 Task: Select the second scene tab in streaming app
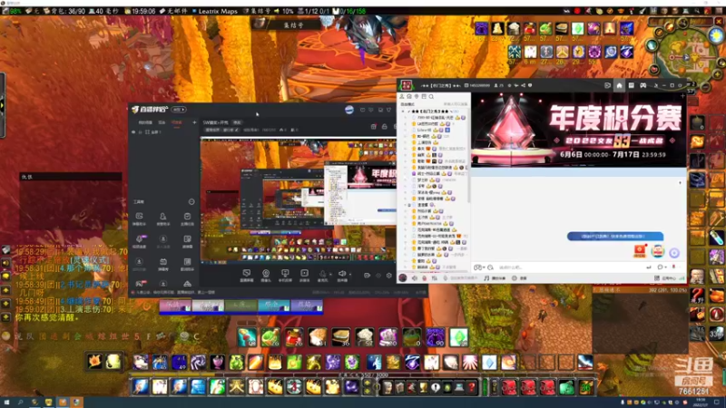click(x=162, y=122)
